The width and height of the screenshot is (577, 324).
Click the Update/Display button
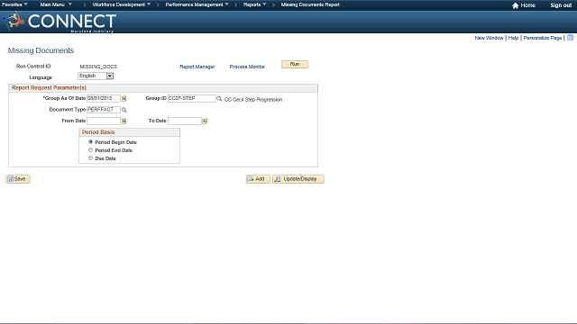point(298,179)
